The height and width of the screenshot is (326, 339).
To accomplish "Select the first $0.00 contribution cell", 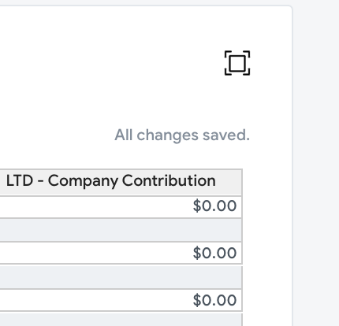I will (121, 207).
